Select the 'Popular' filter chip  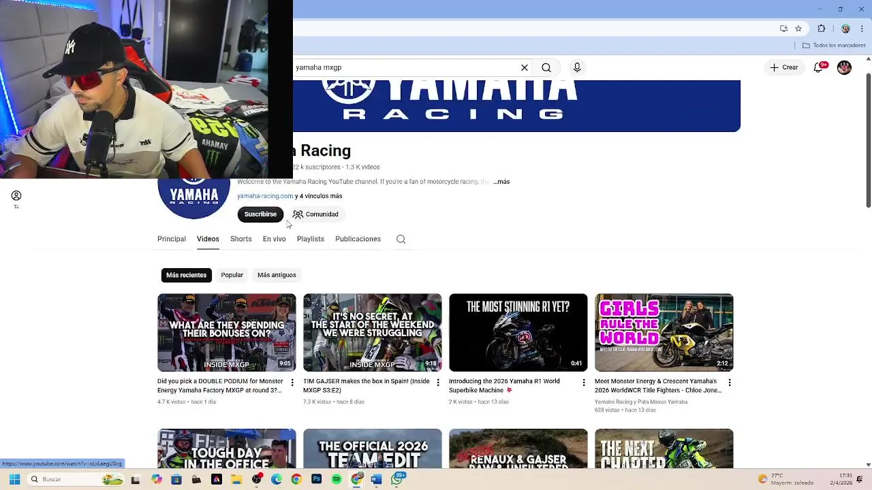232,275
